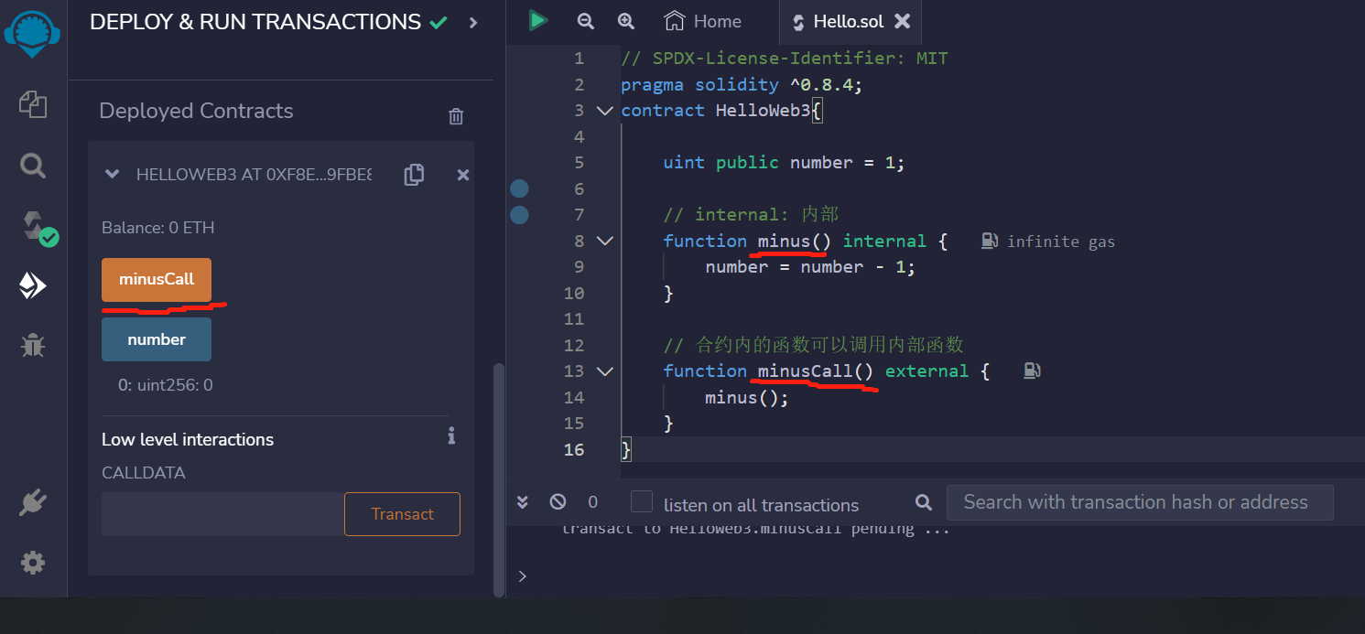Screen dimensions: 1365x634
Task: Click the blue number getter button
Action: coord(157,339)
